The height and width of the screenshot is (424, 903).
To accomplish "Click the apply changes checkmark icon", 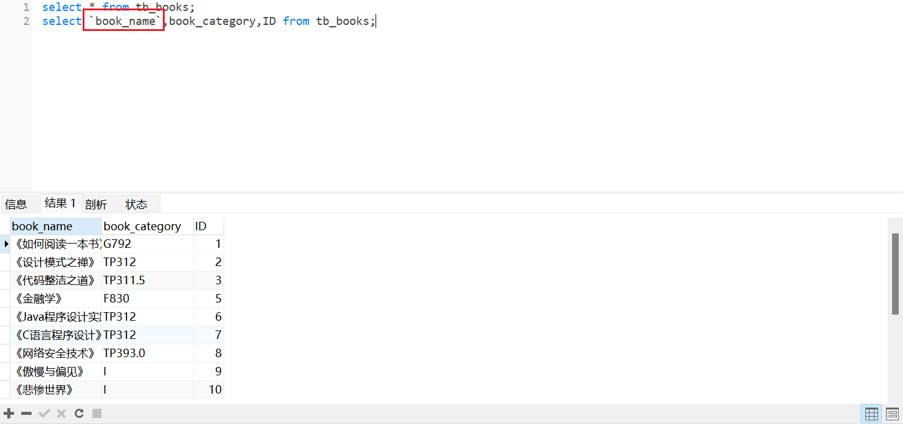I will pyautogui.click(x=44, y=414).
